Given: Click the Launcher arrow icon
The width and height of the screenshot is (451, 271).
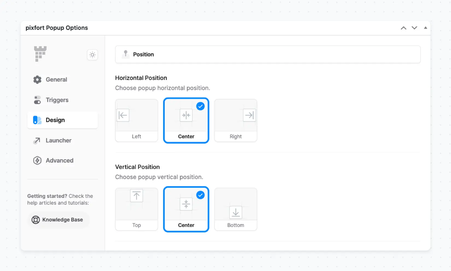Looking at the screenshot, I should coord(37,141).
